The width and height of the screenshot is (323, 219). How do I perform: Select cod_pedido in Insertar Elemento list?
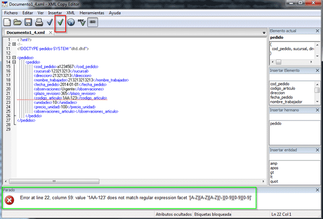(280, 84)
